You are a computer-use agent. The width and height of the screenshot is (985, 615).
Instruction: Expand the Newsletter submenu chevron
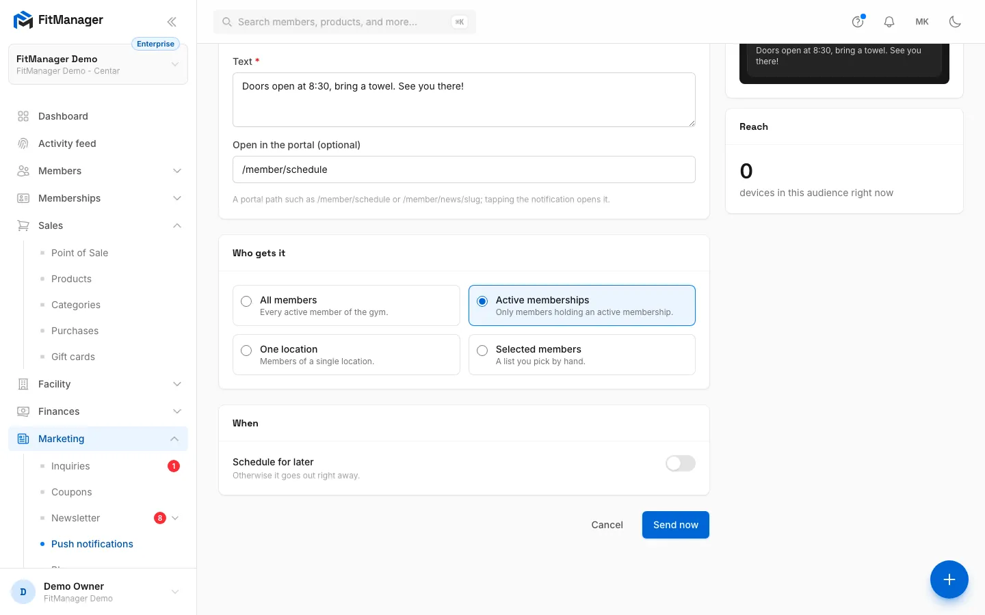175,518
